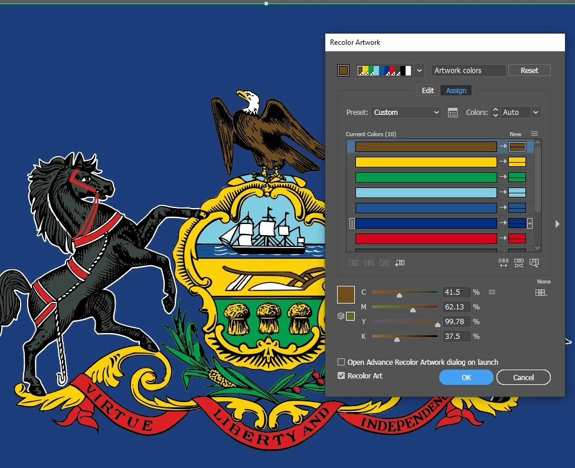The image size is (575, 468).
Task: Open the color mode menu beside C slider
Action: (x=492, y=292)
